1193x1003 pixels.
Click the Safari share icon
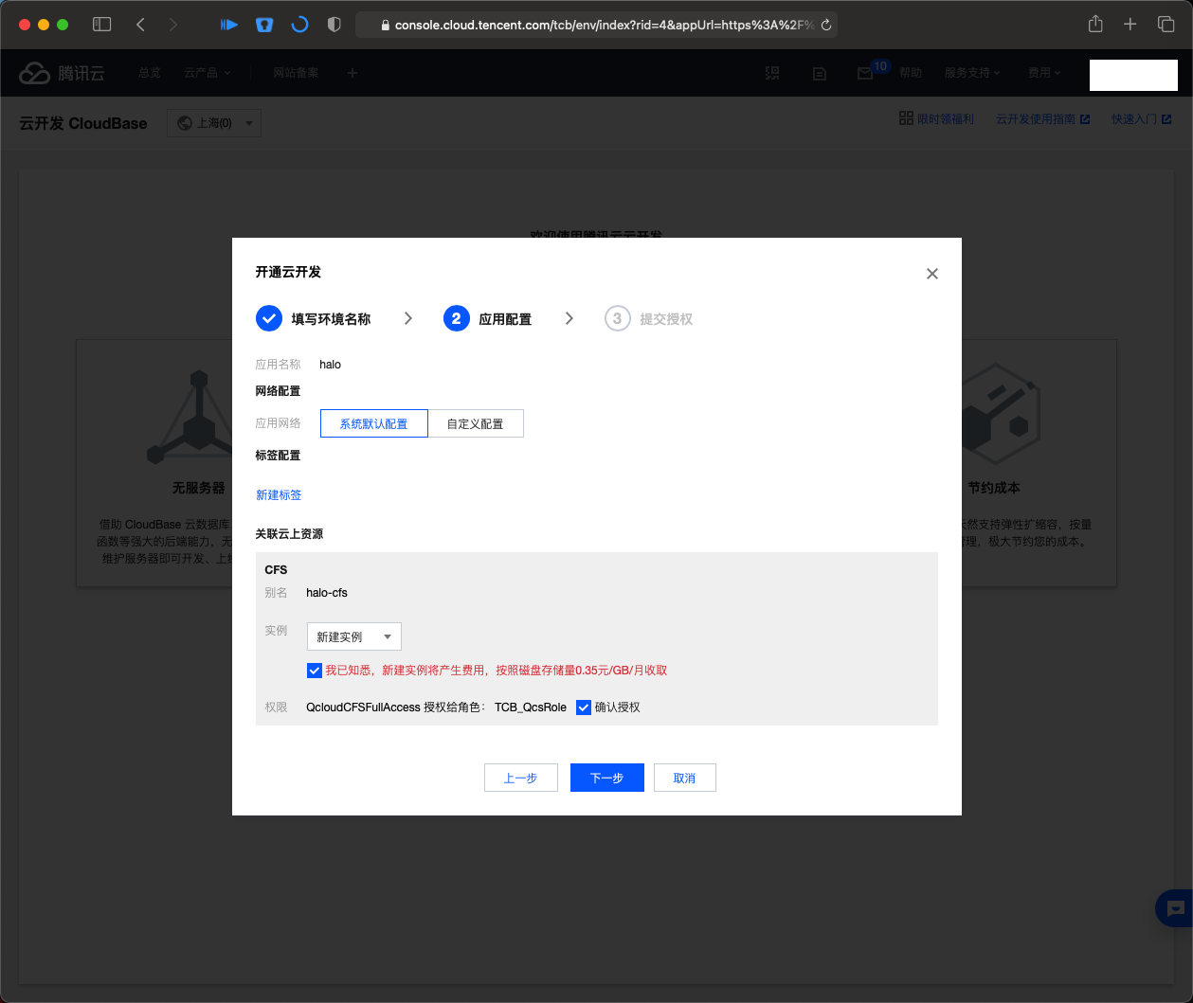[1095, 25]
